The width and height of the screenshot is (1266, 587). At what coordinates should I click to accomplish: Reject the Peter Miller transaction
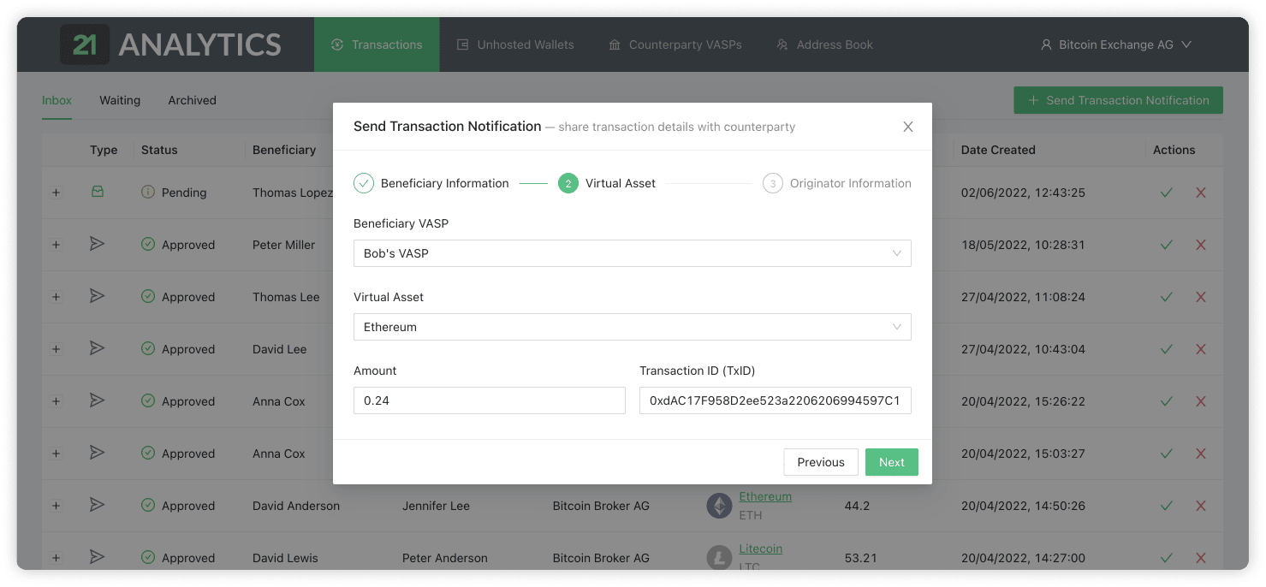pos(1201,245)
